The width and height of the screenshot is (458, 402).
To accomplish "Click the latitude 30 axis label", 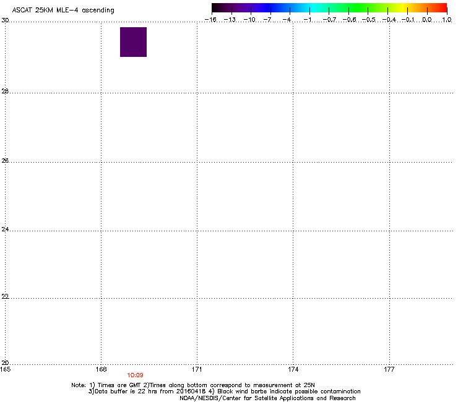I will 5,20.
